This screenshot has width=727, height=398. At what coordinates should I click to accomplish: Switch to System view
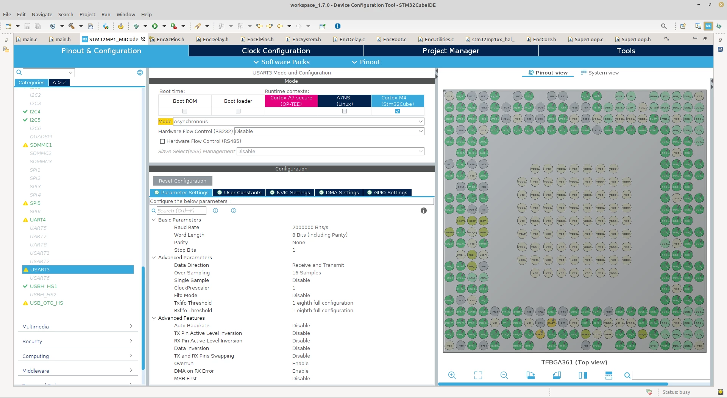coord(600,73)
